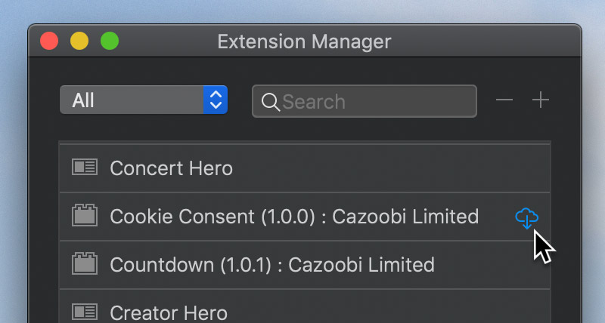Focus the Search field
The height and width of the screenshot is (323, 605).
(x=365, y=101)
